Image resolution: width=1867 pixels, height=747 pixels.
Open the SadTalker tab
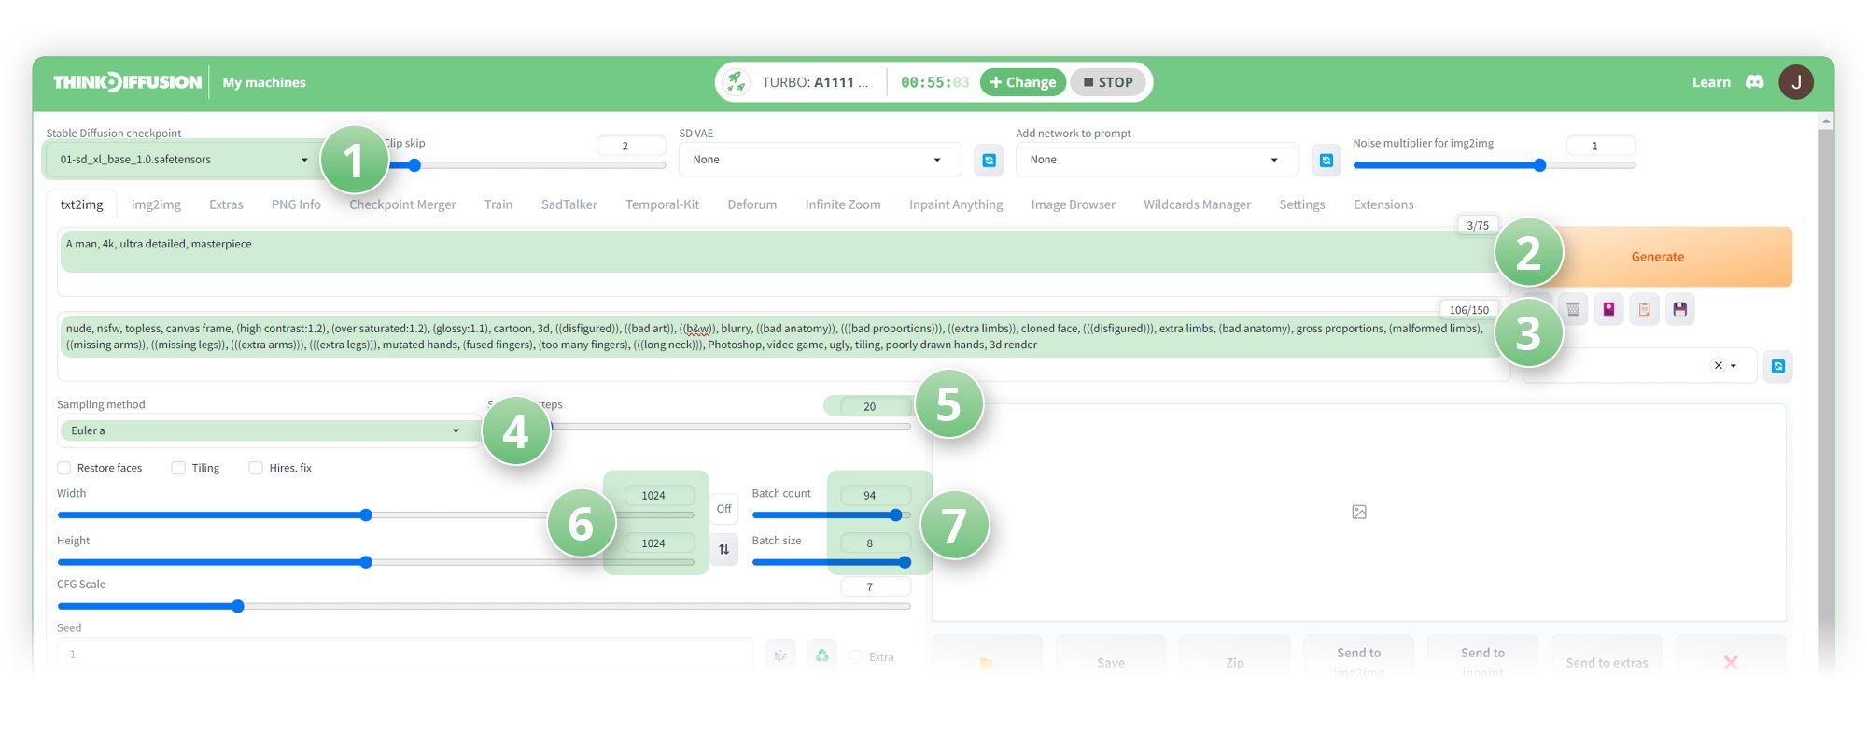[x=569, y=204]
